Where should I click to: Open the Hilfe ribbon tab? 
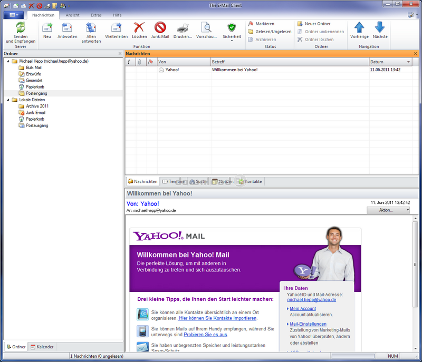pos(117,15)
